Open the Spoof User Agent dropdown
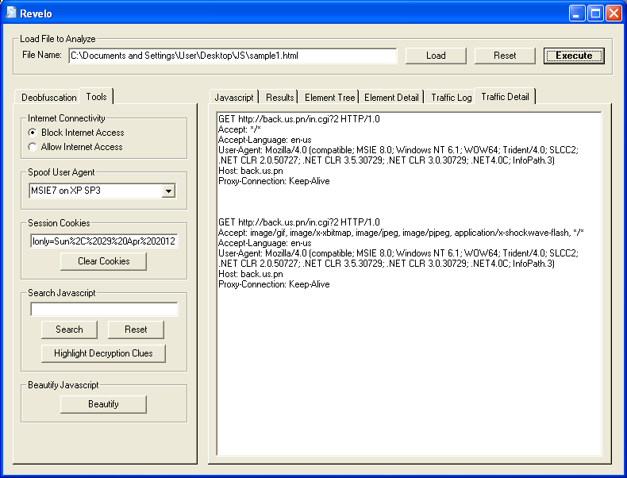 167,191
